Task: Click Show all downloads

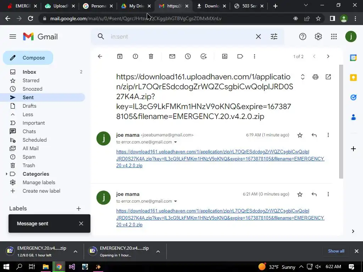Action: [x=336, y=251]
